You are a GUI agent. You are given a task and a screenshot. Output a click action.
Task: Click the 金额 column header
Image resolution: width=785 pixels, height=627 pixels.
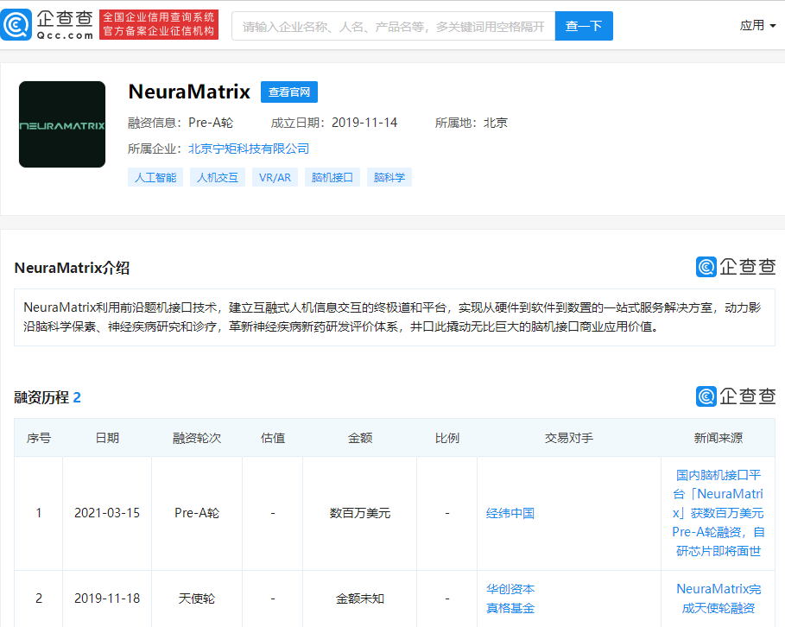360,438
